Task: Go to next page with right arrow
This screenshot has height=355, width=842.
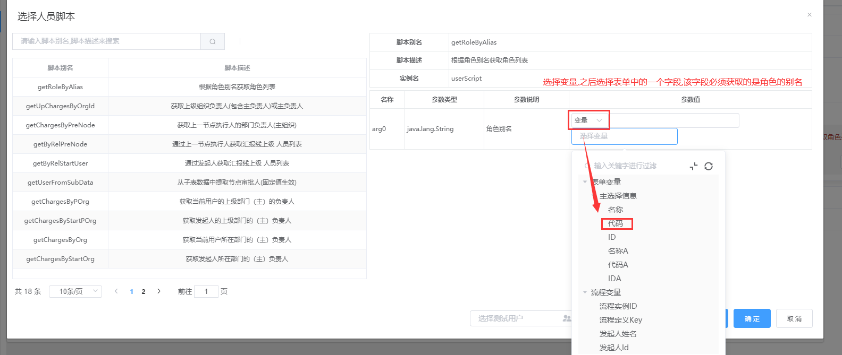Action: pyautogui.click(x=159, y=291)
